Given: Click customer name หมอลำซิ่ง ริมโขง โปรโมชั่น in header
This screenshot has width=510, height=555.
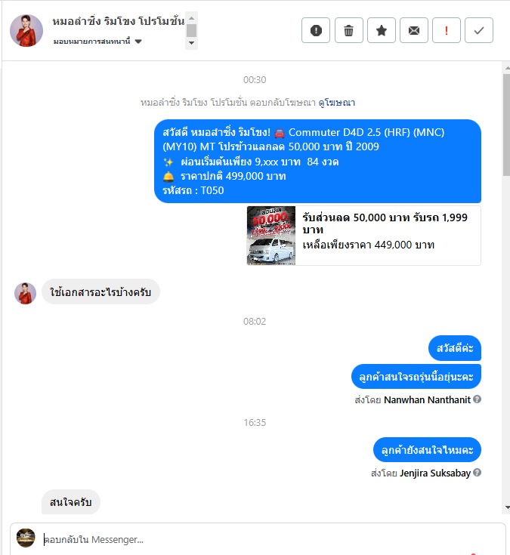Looking at the screenshot, I should point(119,21).
